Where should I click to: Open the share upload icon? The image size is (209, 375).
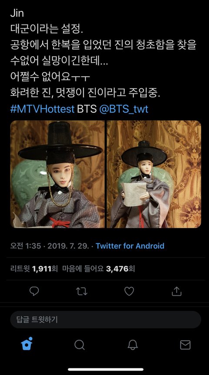[x=176, y=291]
